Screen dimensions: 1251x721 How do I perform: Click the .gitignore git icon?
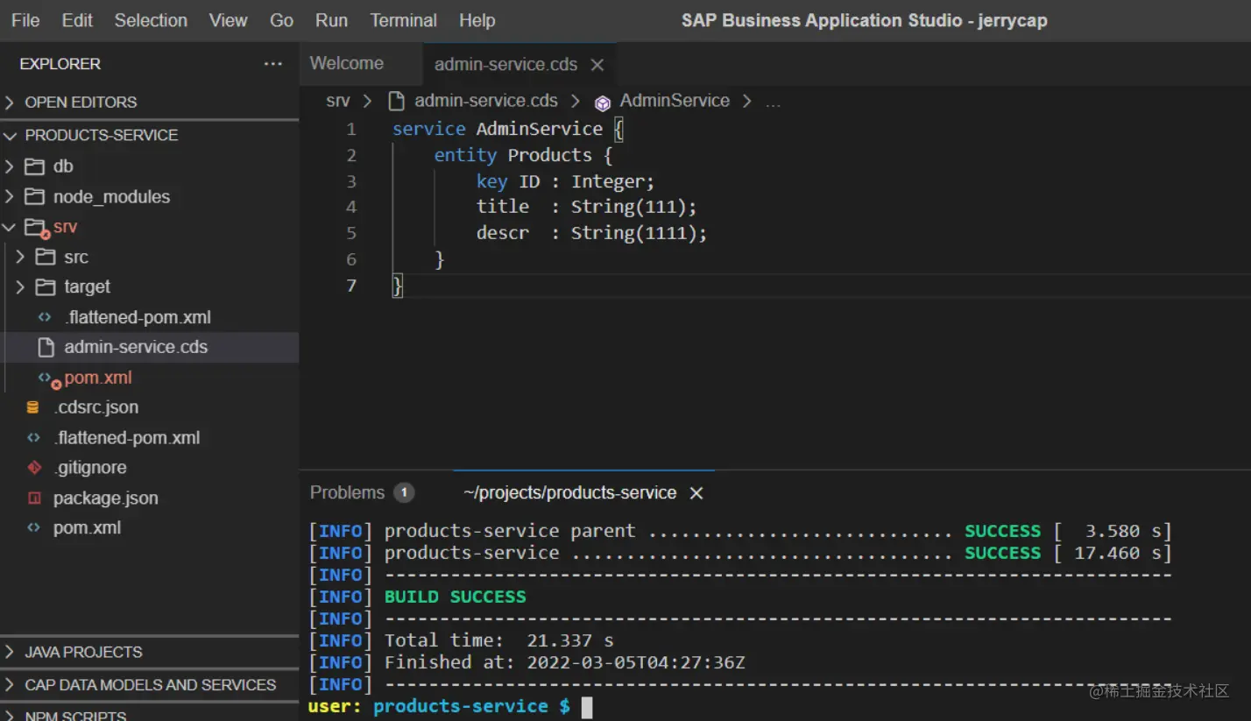coord(34,467)
